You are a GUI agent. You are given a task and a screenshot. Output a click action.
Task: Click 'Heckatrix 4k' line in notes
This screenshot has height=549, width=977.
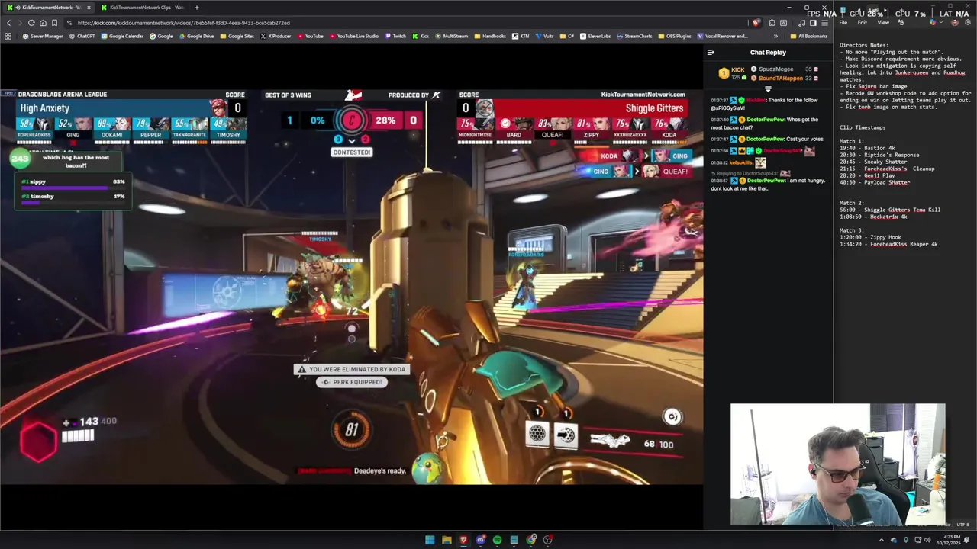[874, 217]
